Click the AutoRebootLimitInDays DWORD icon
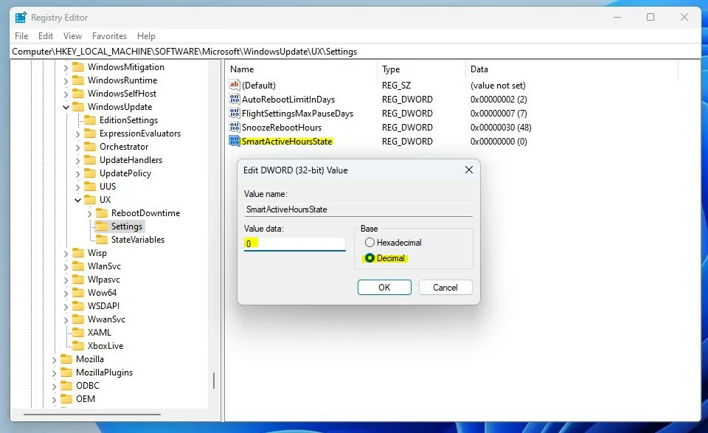 pos(235,99)
